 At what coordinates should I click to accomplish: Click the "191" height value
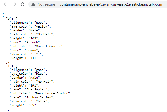click(x=33, y=86)
